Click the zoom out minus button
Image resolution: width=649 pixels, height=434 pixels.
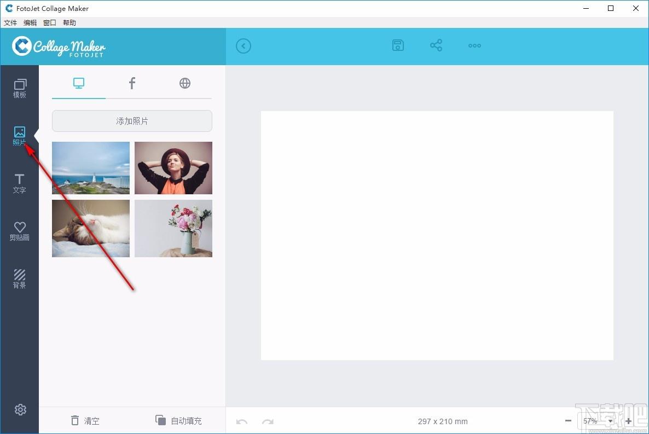coord(568,421)
